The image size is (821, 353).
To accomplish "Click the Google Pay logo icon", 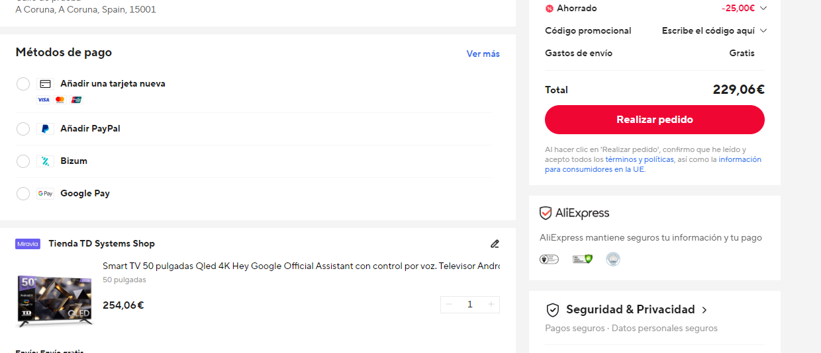I will pyautogui.click(x=45, y=194).
